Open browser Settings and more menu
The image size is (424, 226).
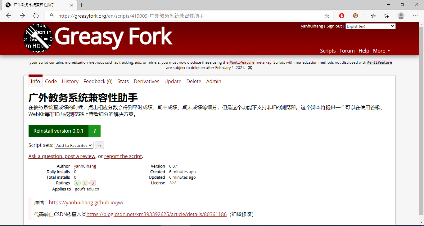[x=415, y=16]
